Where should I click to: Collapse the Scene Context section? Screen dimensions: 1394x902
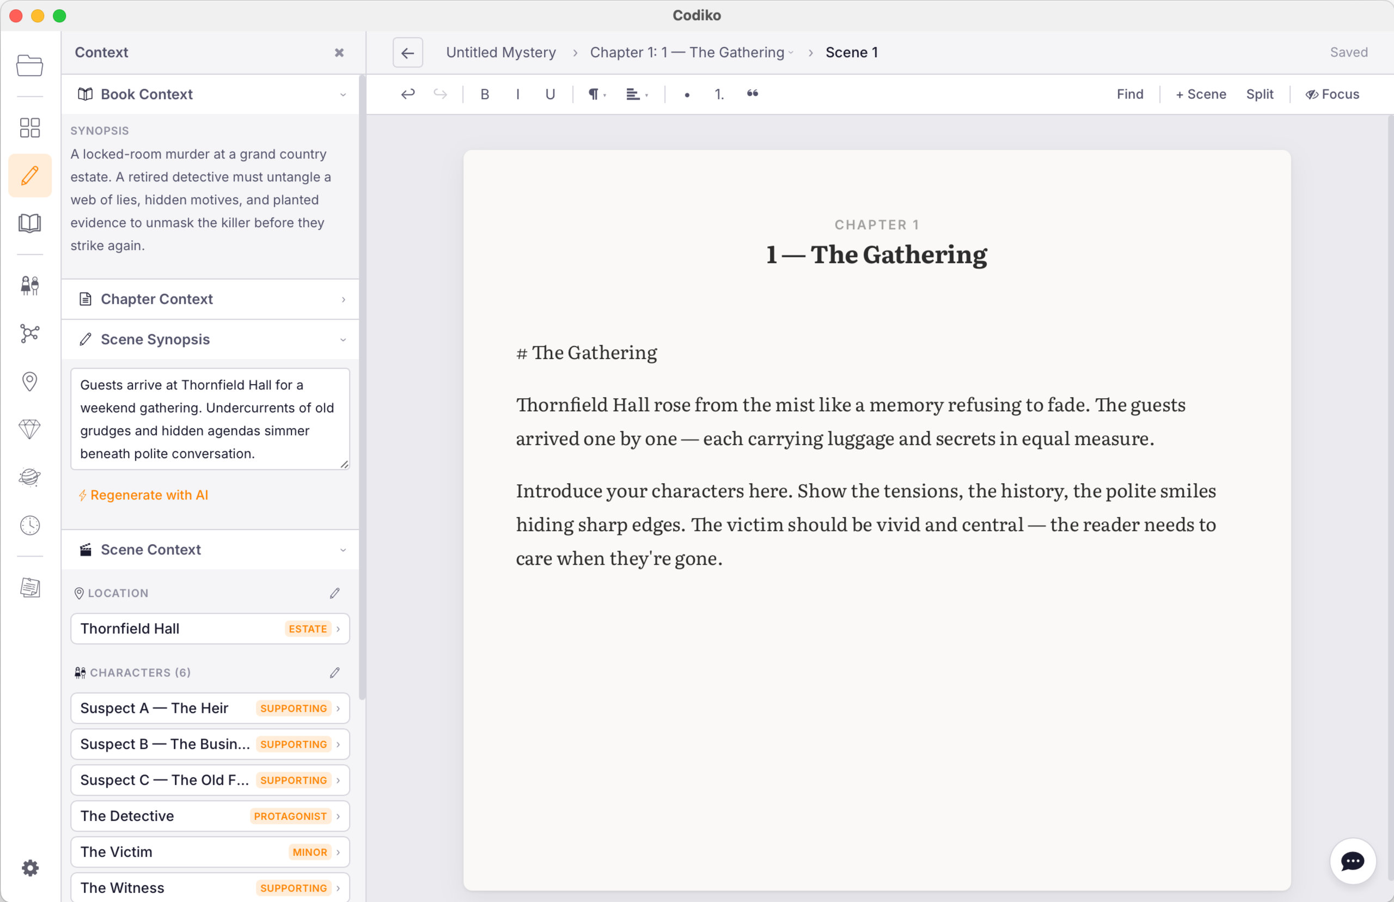pyautogui.click(x=210, y=550)
